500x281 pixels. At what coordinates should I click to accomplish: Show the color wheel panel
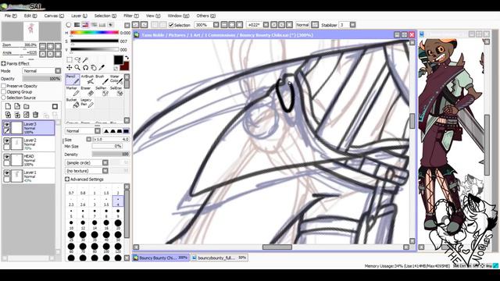tap(69, 25)
